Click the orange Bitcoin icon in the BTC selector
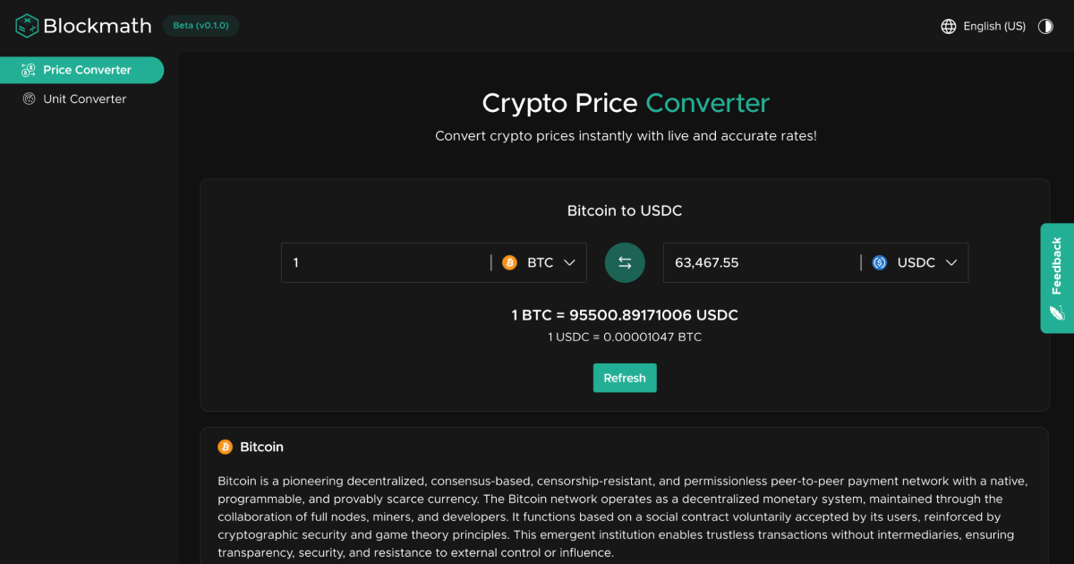1074x564 pixels. tap(510, 263)
